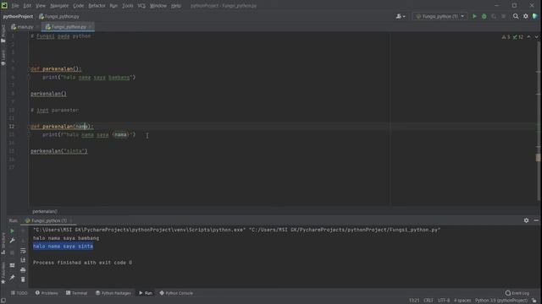542x304 pixels.
Task: Click Fungsi_python.py in the breadcrumb bar
Action: [x=59, y=16]
